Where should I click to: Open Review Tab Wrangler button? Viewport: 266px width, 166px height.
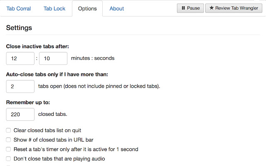click(x=234, y=8)
